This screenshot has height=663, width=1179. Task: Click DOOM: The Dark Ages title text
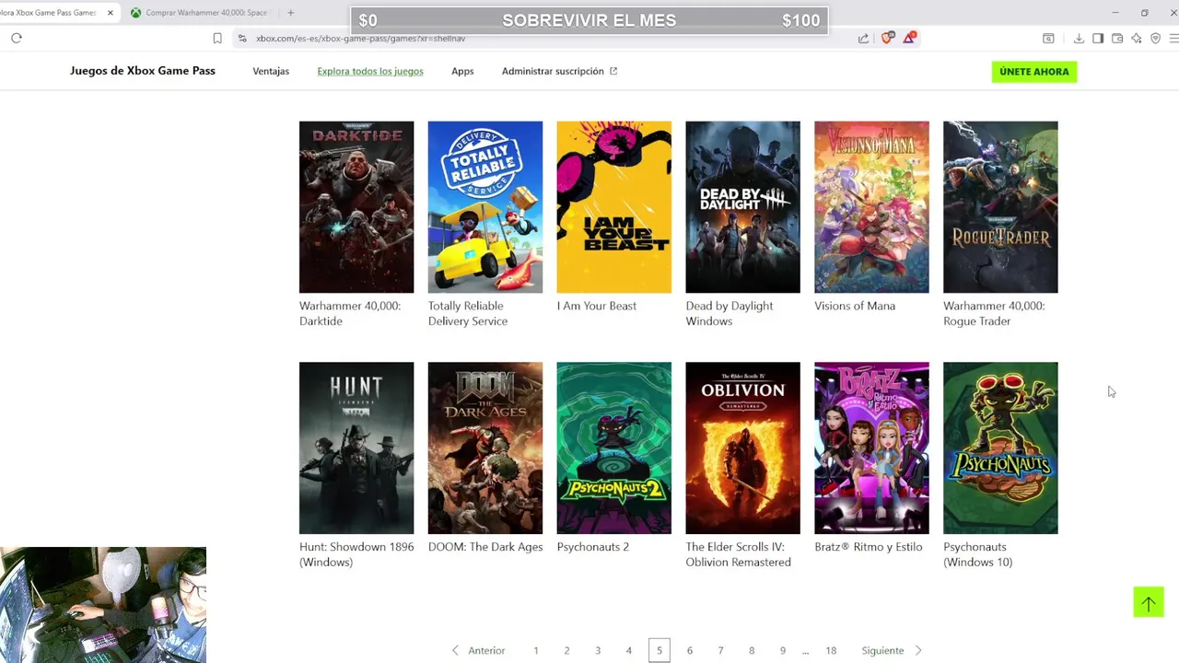tap(485, 547)
